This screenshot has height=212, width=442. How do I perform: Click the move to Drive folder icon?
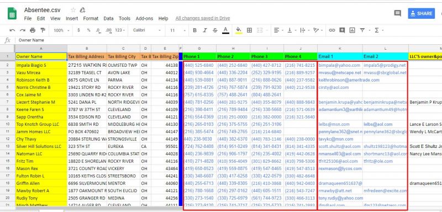[82, 10]
